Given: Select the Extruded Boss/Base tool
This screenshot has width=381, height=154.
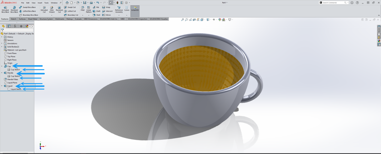Looking at the screenshot, I should (5, 10).
